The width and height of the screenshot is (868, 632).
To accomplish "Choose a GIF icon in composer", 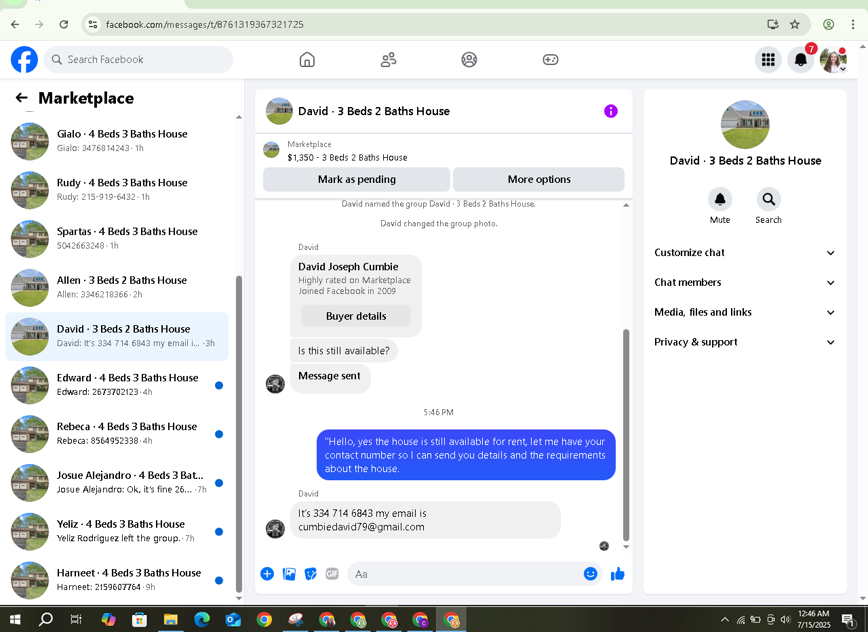I will point(332,574).
